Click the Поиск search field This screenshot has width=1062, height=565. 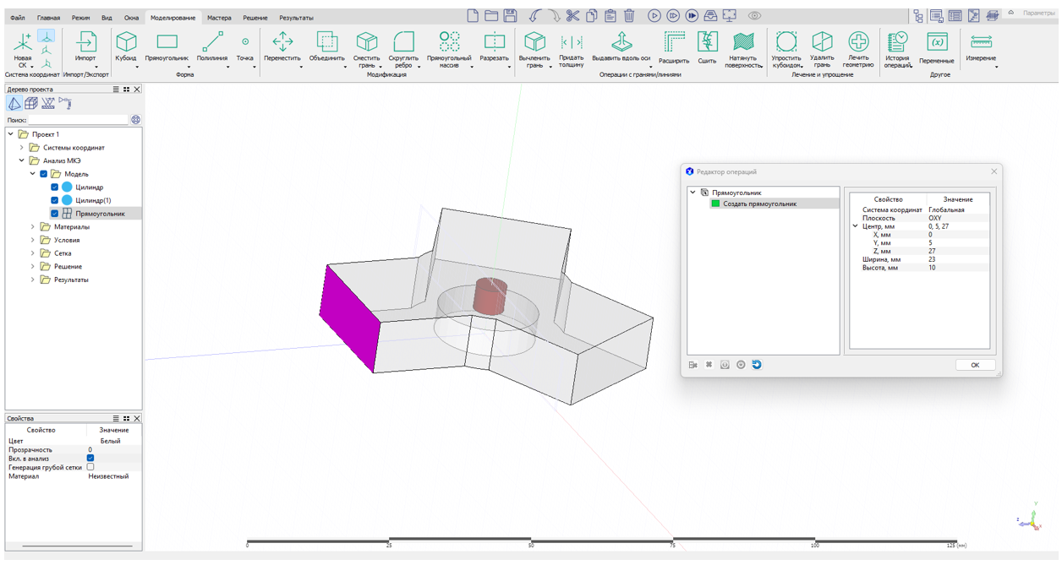78,120
